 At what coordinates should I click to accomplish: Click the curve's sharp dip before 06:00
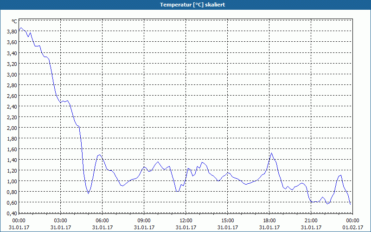[x=88, y=193]
